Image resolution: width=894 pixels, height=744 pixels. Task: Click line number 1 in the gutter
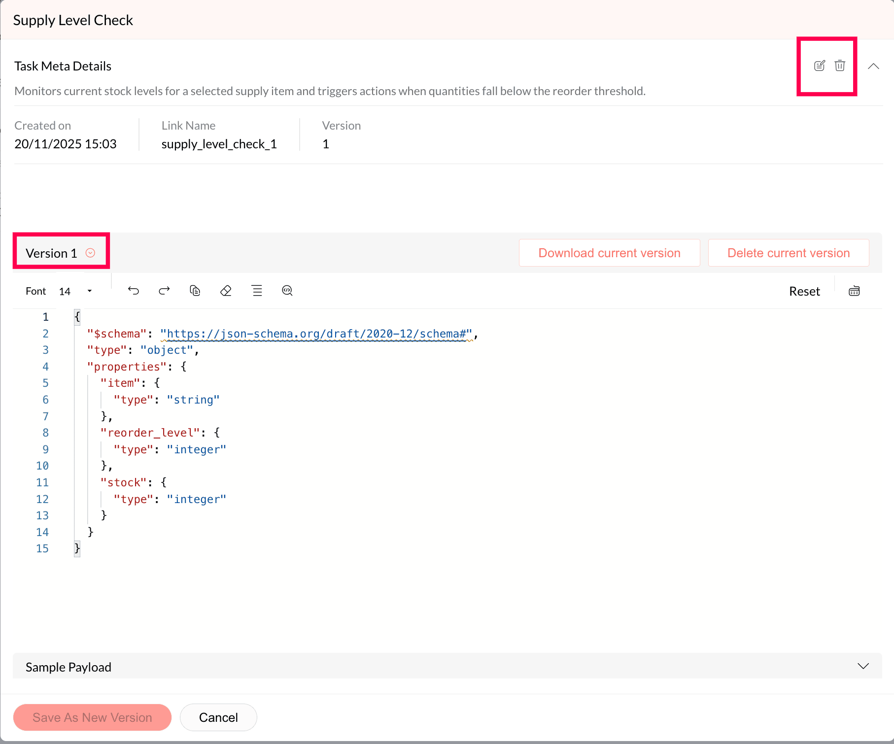pos(45,317)
